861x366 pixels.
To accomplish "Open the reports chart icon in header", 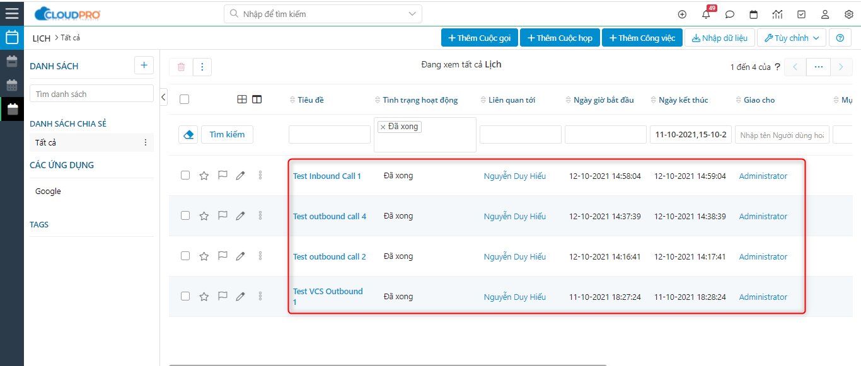I will (777, 14).
